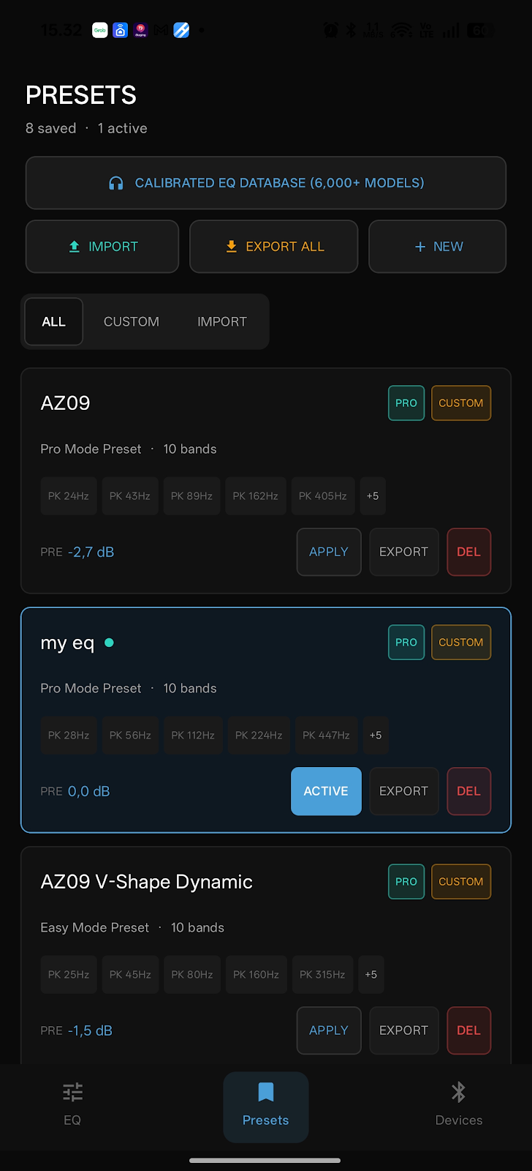Image resolution: width=532 pixels, height=1171 pixels.
Task: Tap the PK 28Hz band chip
Action: click(69, 736)
